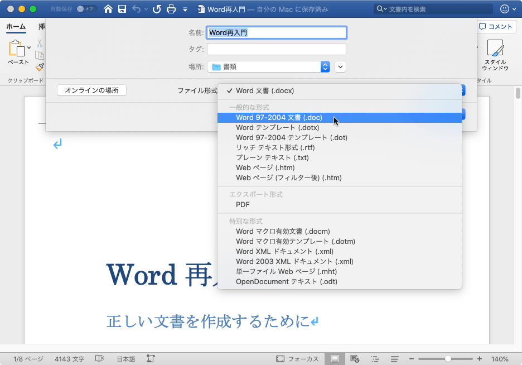
Task: Click the ペースト paste icon
Action: tap(17, 48)
